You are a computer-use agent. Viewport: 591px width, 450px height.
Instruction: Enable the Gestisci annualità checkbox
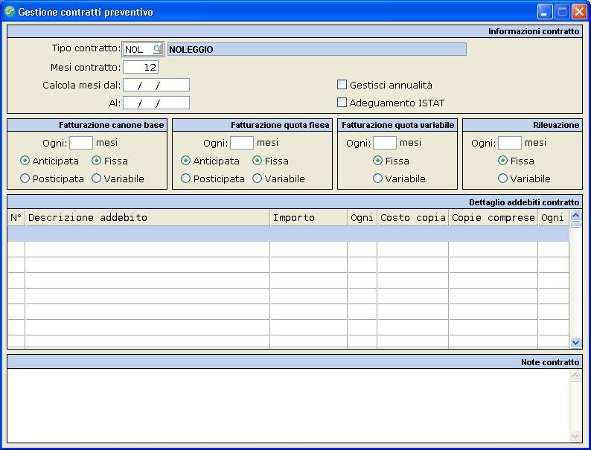(342, 85)
